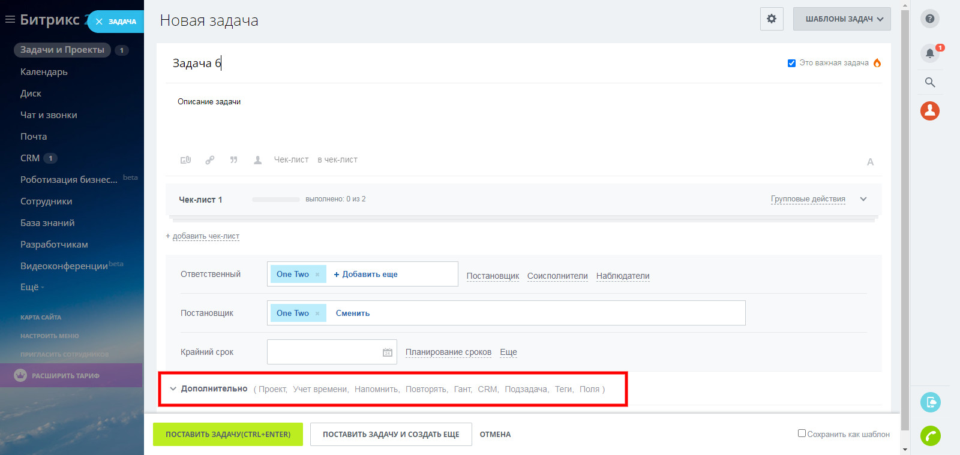Insert a link via chain icon
This screenshot has width=960, height=455.
click(209, 160)
